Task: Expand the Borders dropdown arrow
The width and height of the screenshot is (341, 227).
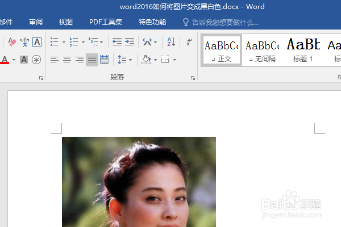Action: [x=174, y=60]
